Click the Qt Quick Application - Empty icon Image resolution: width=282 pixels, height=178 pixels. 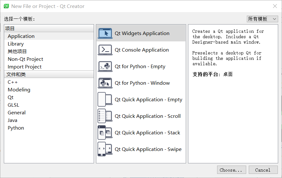(x=105, y=100)
